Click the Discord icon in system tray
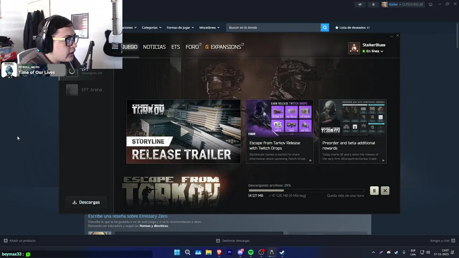This screenshot has width=459, height=258. coord(389,252)
